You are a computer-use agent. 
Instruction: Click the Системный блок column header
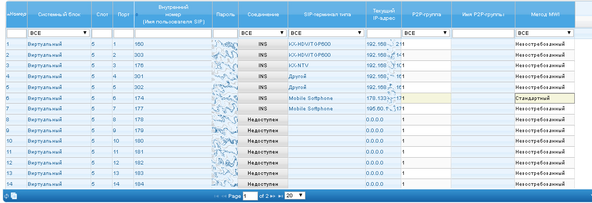[x=59, y=15]
